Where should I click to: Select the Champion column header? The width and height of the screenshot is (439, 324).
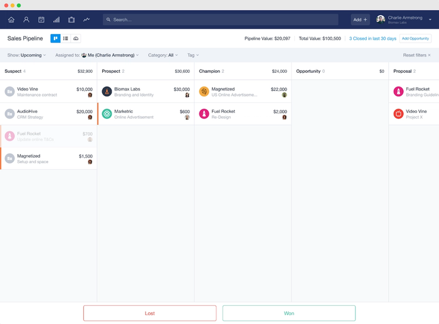coord(243,71)
